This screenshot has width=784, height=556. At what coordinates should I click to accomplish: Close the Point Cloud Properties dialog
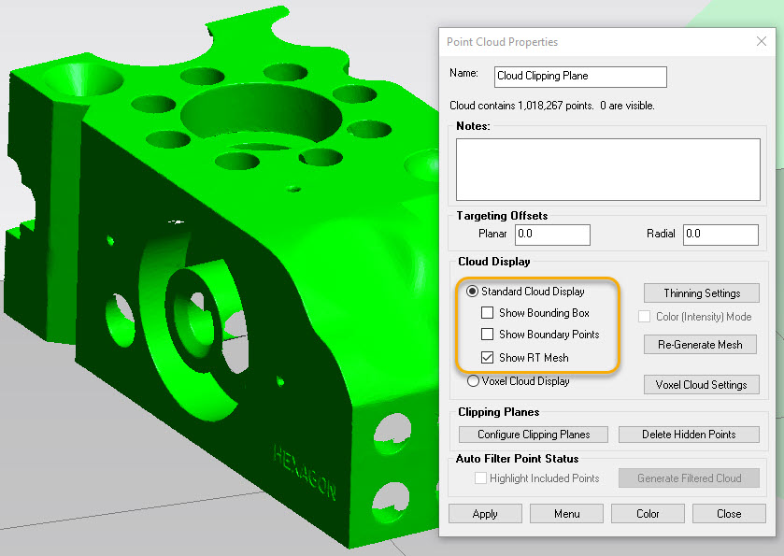tap(761, 41)
